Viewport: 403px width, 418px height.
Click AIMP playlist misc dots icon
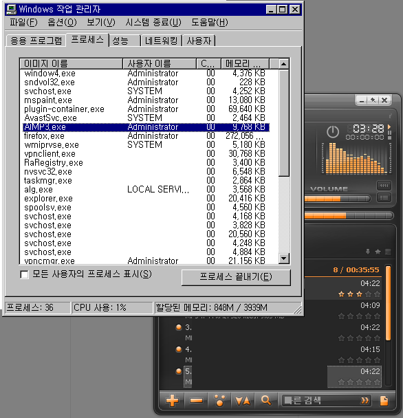[220, 400]
